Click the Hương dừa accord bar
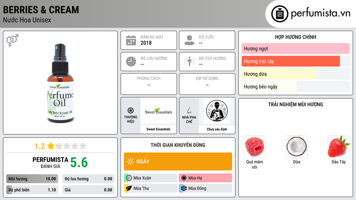Viewport: 356px width, 200px height. click(x=296, y=74)
